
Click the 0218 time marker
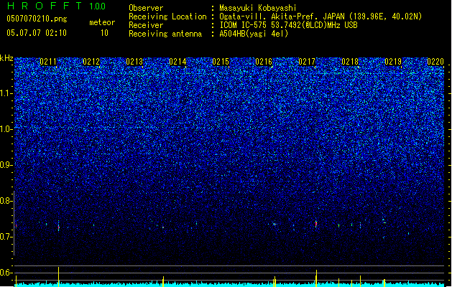(x=350, y=62)
